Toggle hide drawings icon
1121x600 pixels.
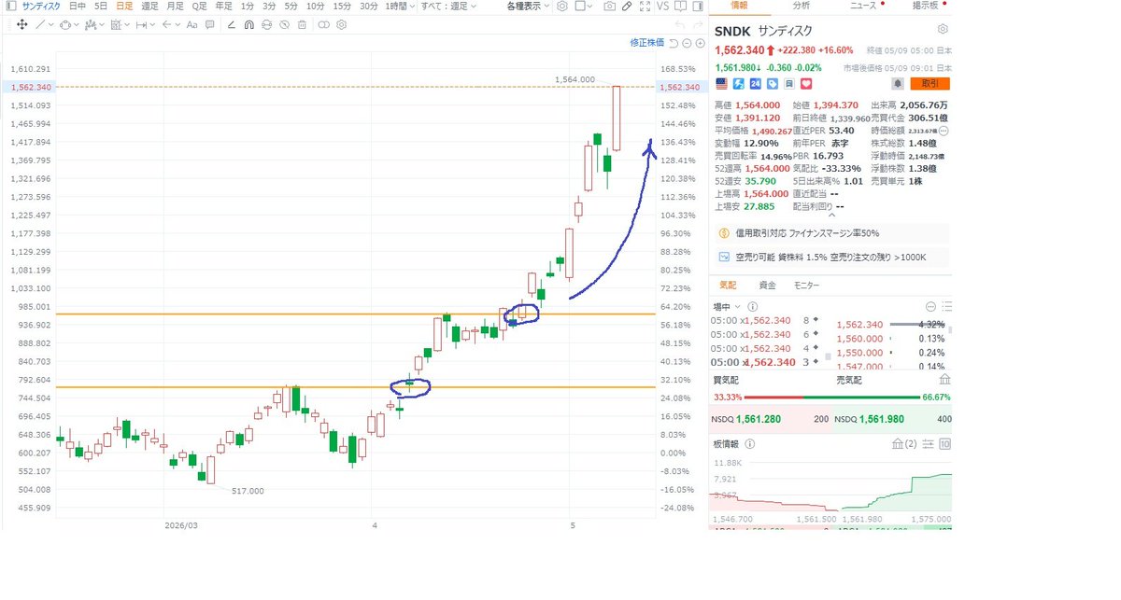coord(284,24)
